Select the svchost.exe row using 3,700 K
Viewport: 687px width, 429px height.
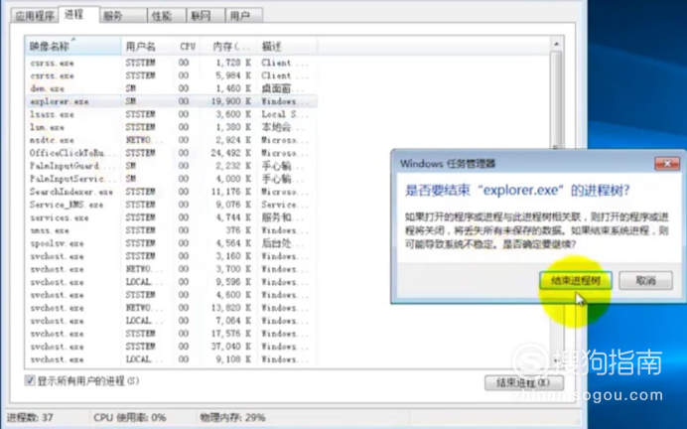pos(171,269)
